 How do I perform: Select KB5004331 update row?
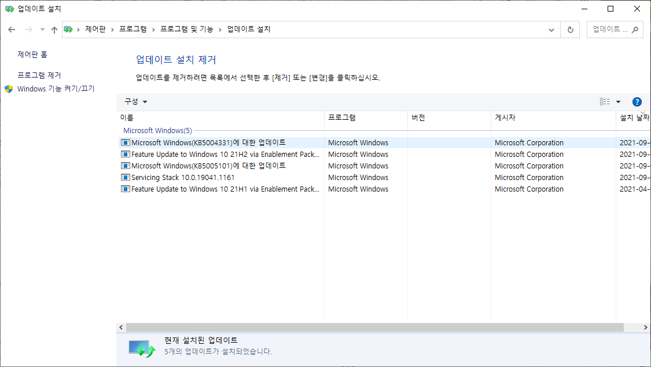tap(384, 143)
